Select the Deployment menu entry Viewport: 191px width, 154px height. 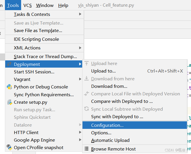pos(44,64)
